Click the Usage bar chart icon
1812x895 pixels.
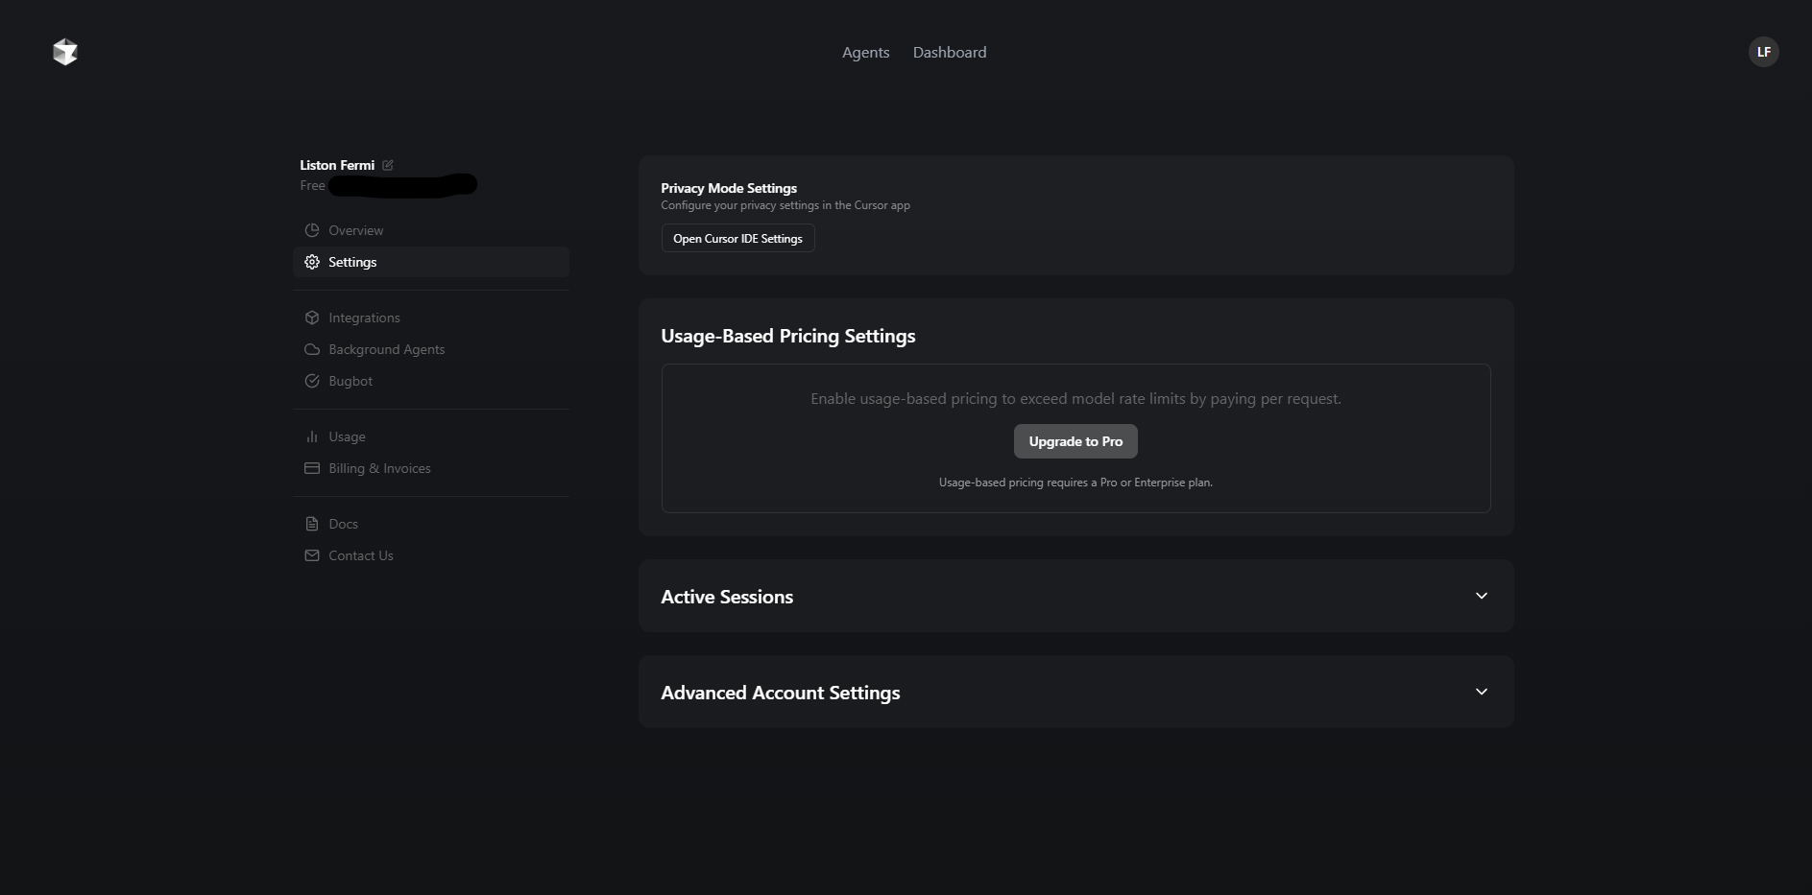pyautogui.click(x=312, y=436)
